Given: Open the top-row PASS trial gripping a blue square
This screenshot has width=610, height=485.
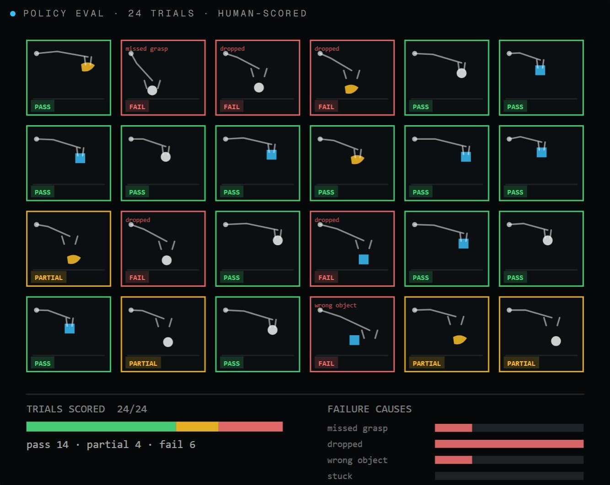Looking at the screenshot, I should pyautogui.click(x=541, y=78).
